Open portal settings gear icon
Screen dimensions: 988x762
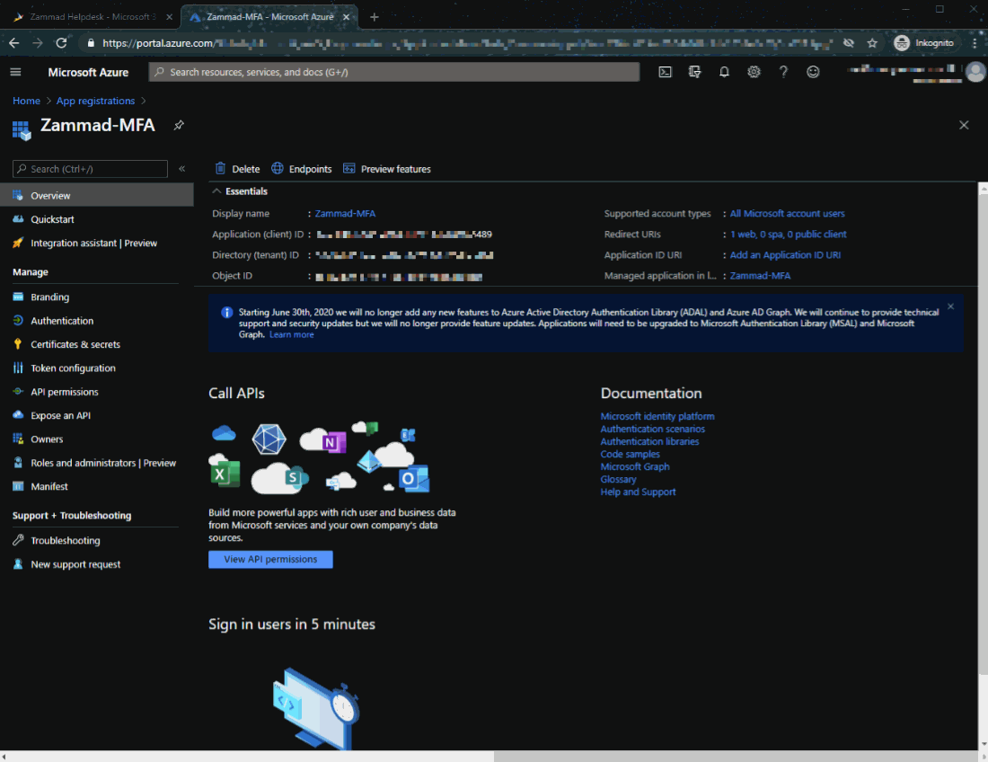(754, 72)
